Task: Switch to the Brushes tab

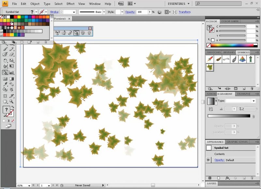Action: click(229, 52)
